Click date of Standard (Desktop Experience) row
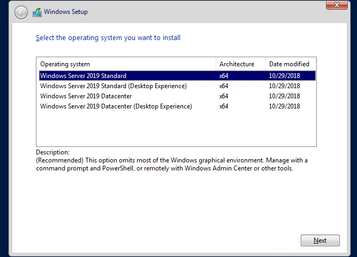 [x=284, y=86]
